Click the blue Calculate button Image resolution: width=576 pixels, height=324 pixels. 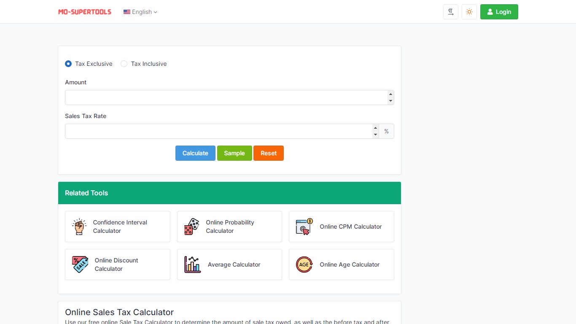point(195,153)
